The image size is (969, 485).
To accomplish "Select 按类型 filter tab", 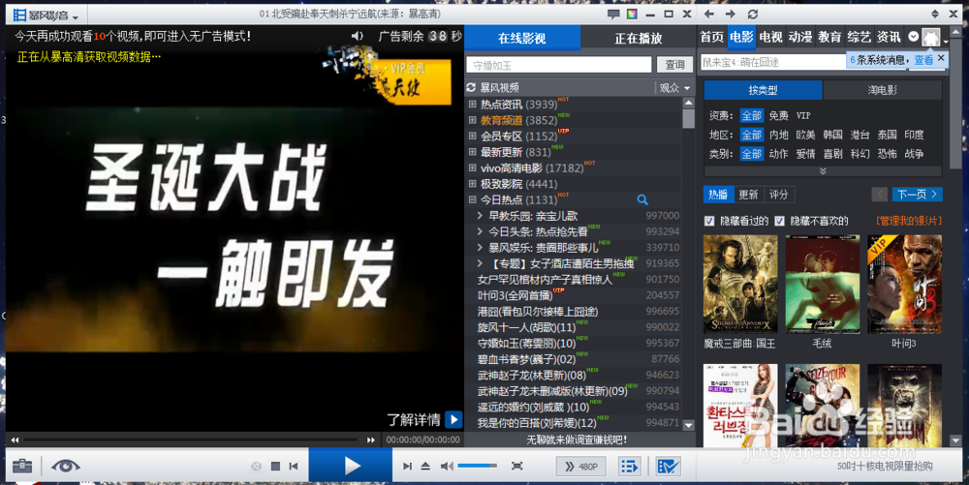I will [x=764, y=90].
